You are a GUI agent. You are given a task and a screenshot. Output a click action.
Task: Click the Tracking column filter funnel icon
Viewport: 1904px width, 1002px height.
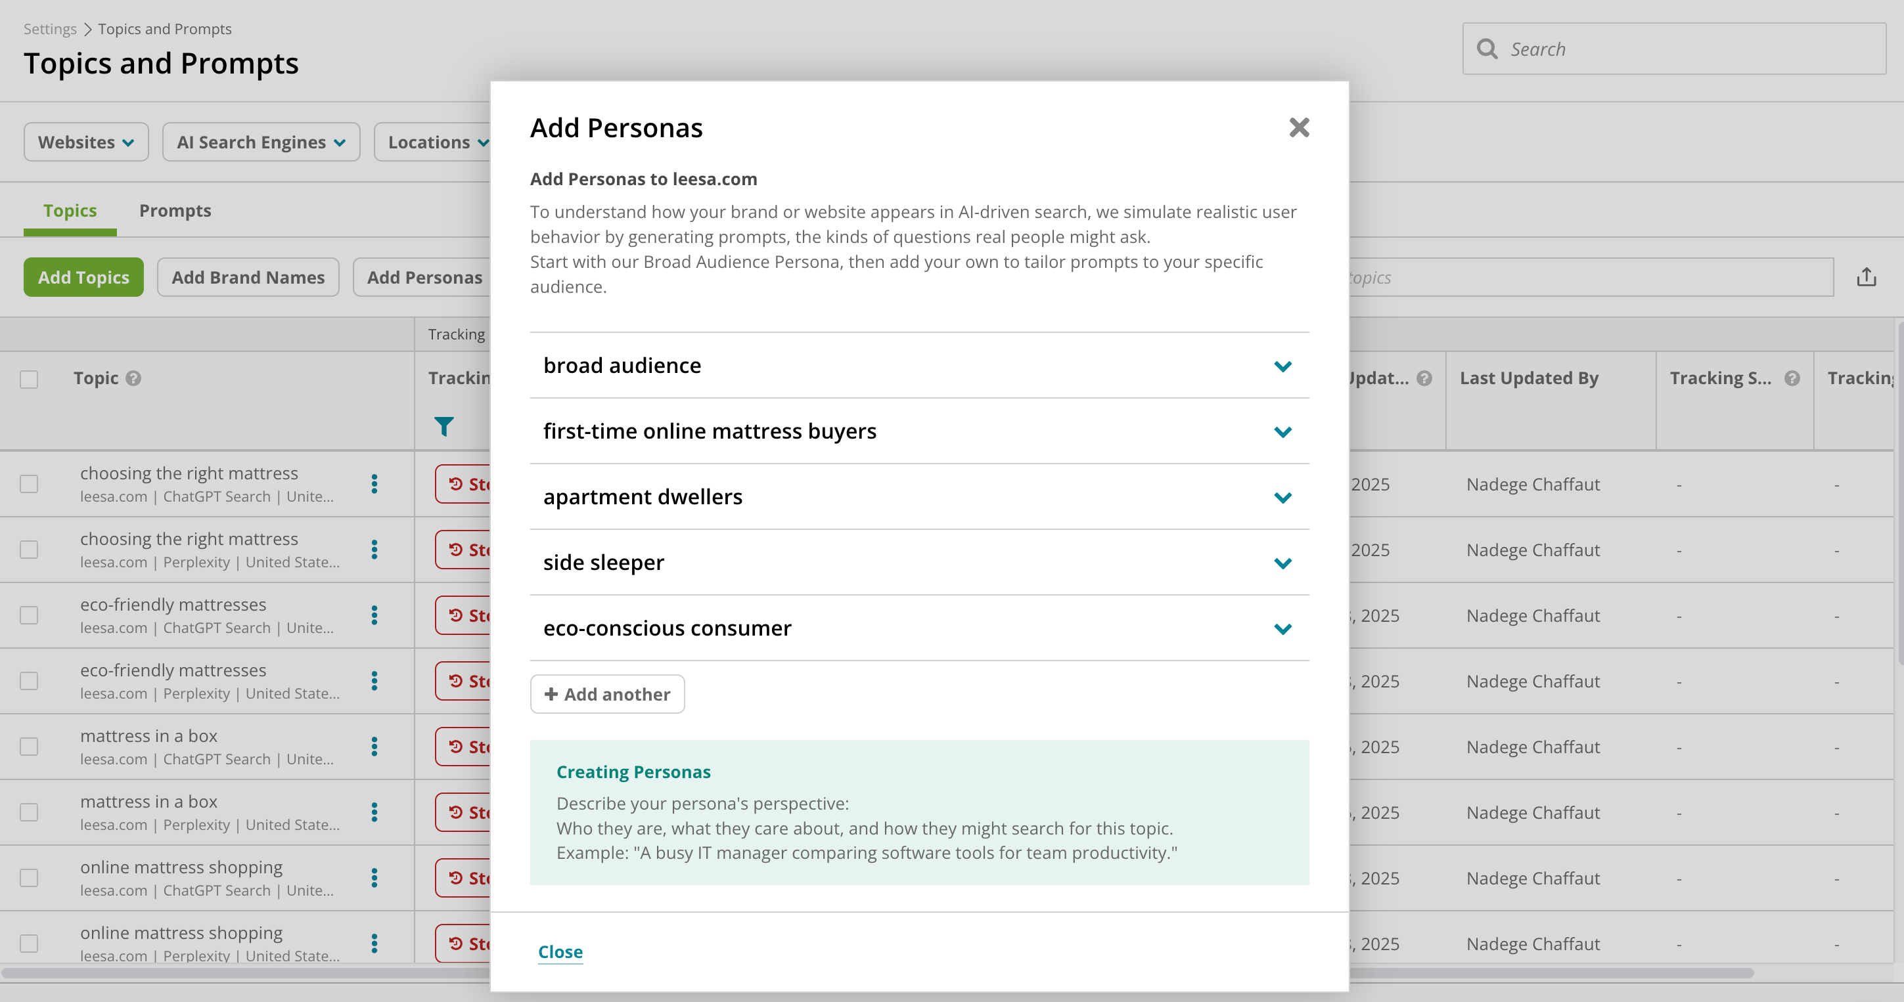pos(443,426)
